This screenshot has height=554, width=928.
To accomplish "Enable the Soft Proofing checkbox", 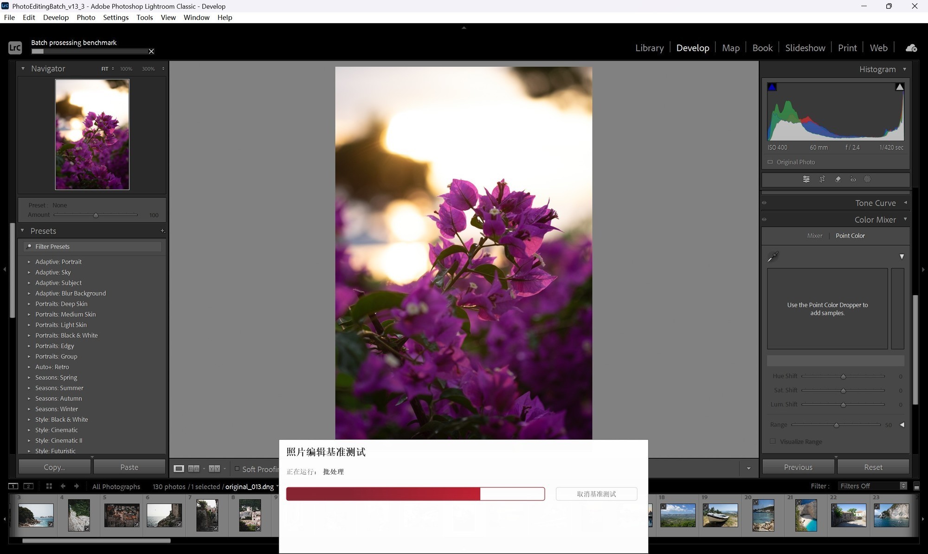I will (x=237, y=469).
